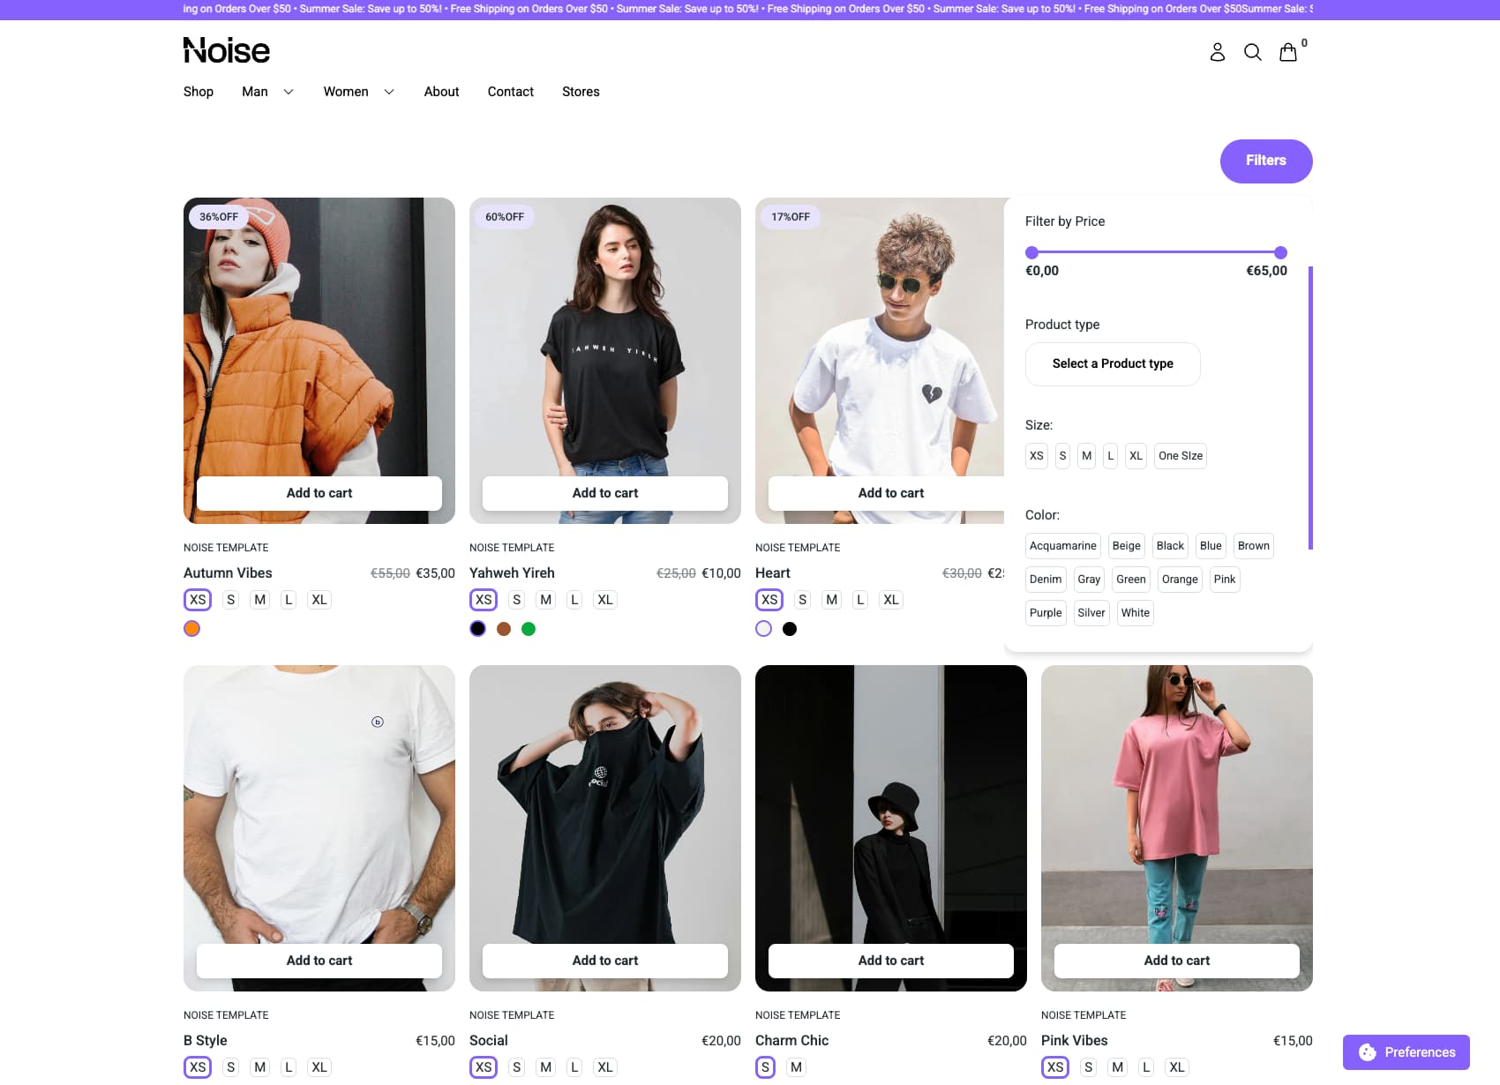Select size M for Charm Chic
Image resolution: width=1500 pixels, height=1085 pixels.
coord(796,1066)
